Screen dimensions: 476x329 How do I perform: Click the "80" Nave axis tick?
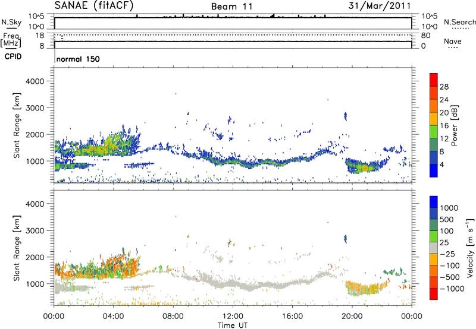point(425,36)
